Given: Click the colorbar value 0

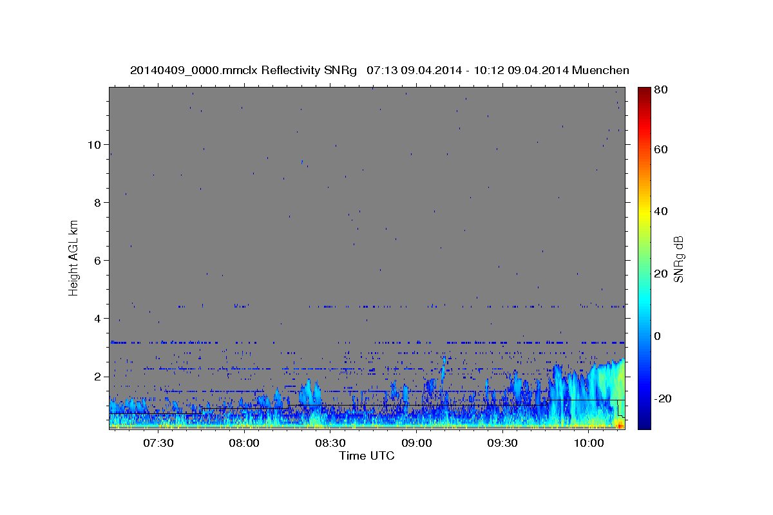Looking at the screenshot, I should (x=658, y=336).
